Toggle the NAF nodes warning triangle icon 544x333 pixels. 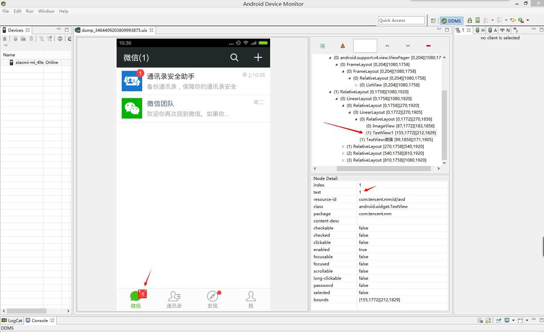pos(343,46)
